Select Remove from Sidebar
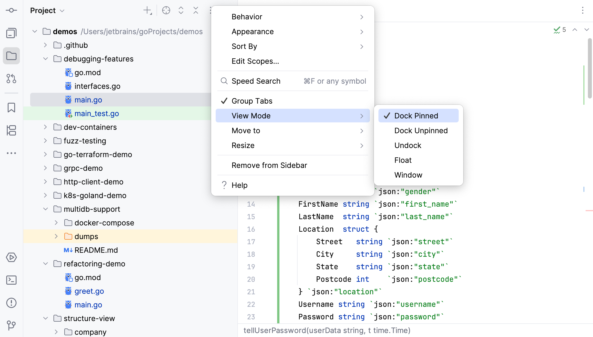 [269, 165]
